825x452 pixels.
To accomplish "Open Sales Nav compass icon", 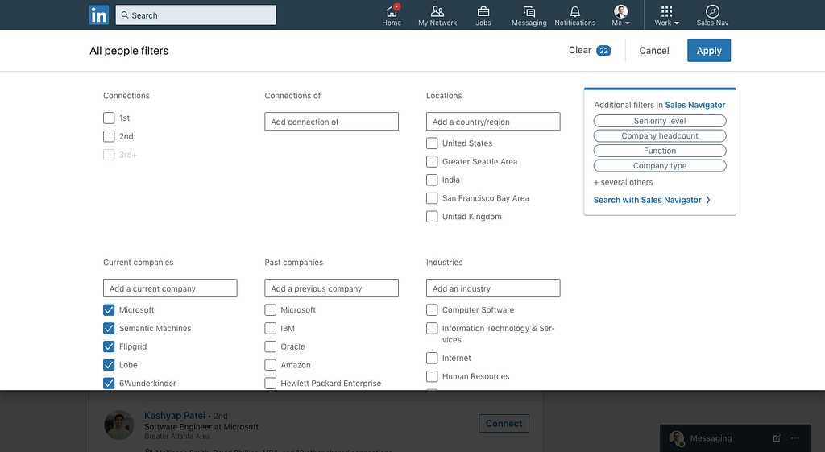I will (x=712, y=11).
